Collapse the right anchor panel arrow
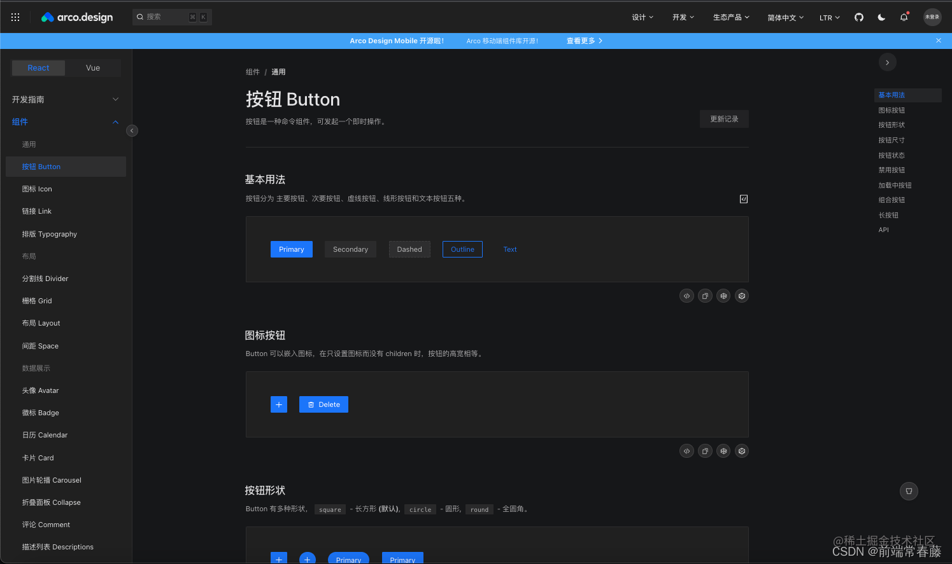Viewport: 952px width, 564px height. click(x=887, y=62)
